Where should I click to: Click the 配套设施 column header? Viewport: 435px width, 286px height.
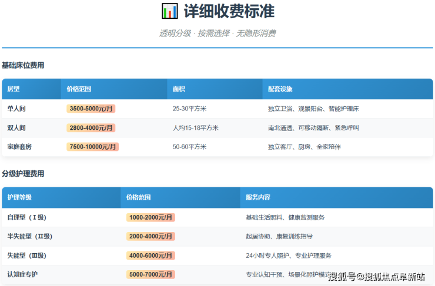point(280,89)
